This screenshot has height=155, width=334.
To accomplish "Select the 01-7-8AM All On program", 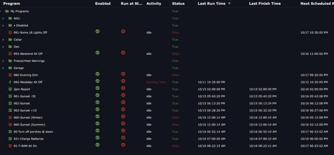I will pos(25,146).
